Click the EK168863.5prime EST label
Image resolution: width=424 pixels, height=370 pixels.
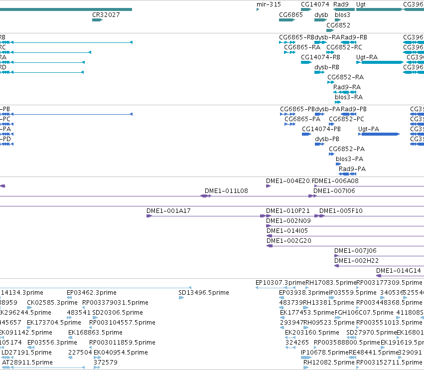tap(95, 333)
